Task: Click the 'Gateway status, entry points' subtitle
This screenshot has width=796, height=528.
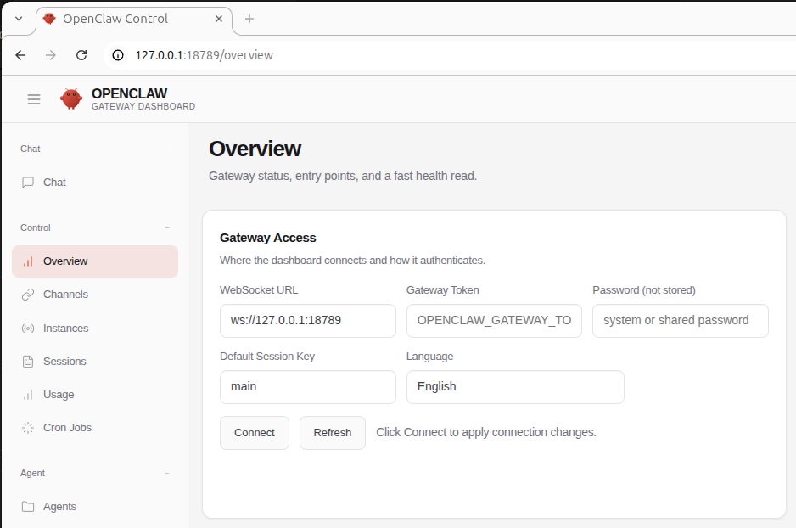Action: click(343, 177)
